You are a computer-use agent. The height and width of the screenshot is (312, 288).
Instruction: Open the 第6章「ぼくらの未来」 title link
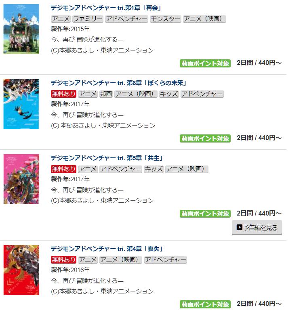tap(118, 83)
